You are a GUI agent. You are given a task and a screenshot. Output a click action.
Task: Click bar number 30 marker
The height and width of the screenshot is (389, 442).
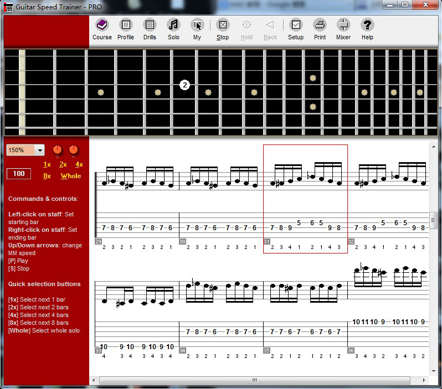click(182, 241)
